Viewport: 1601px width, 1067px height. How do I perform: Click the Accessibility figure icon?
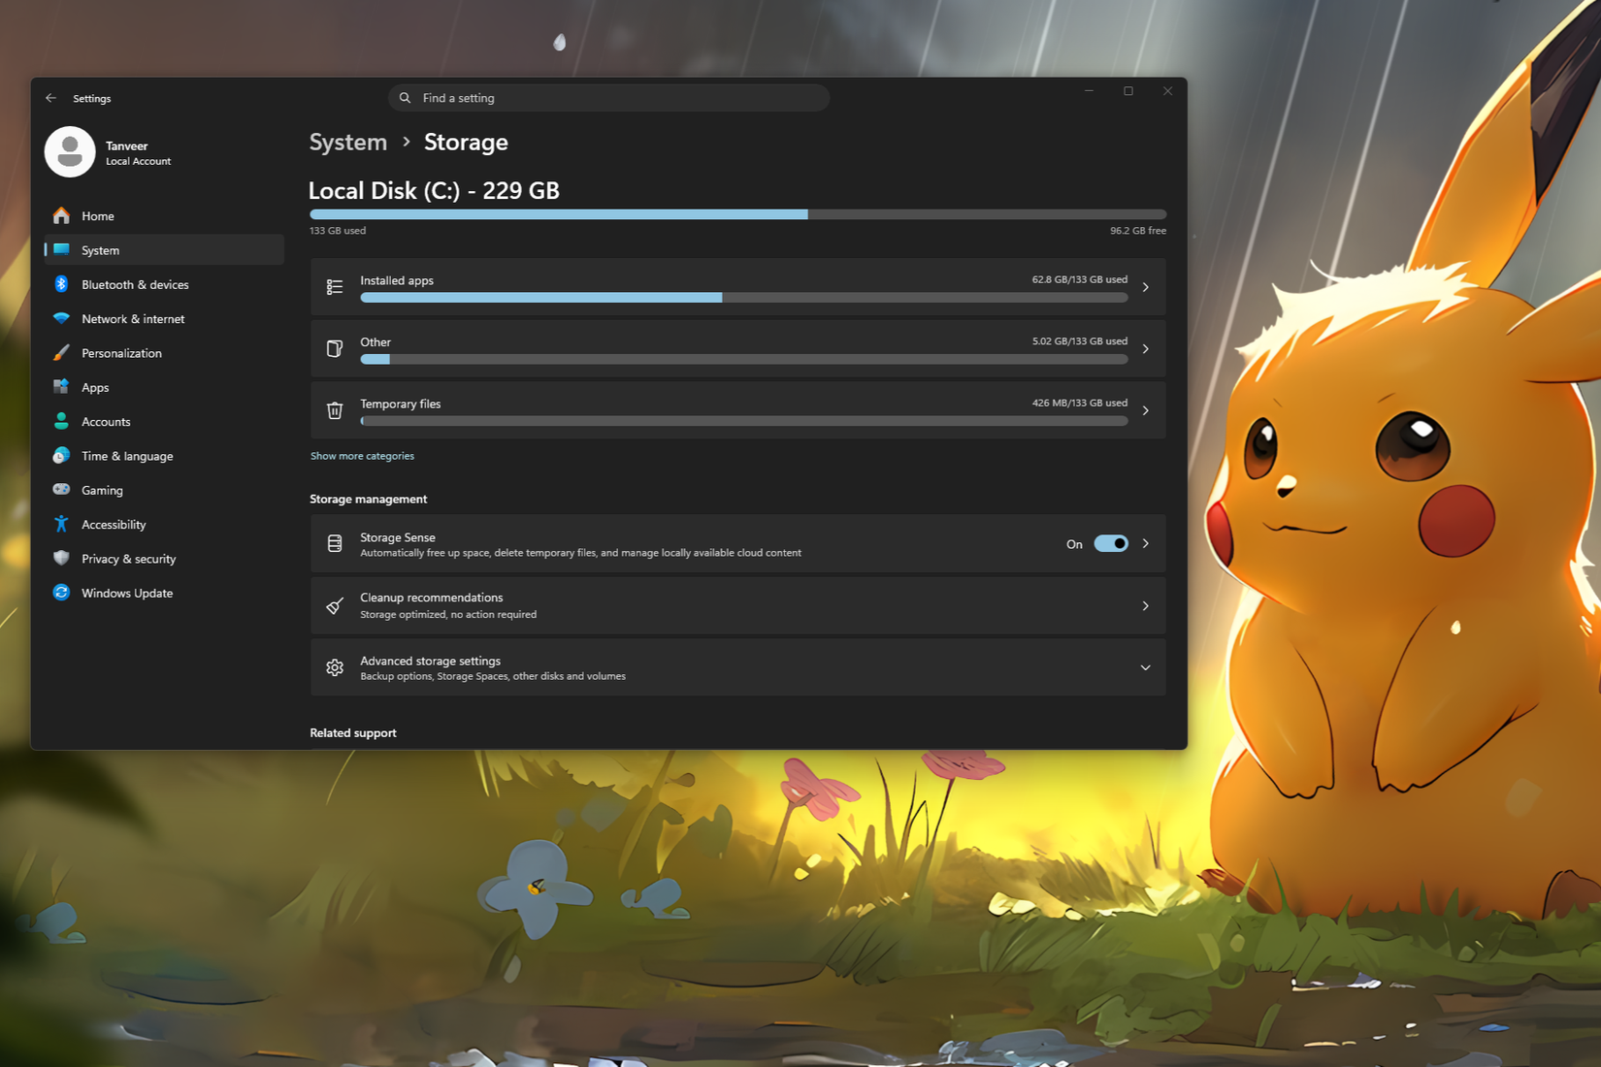tap(61, 524)
